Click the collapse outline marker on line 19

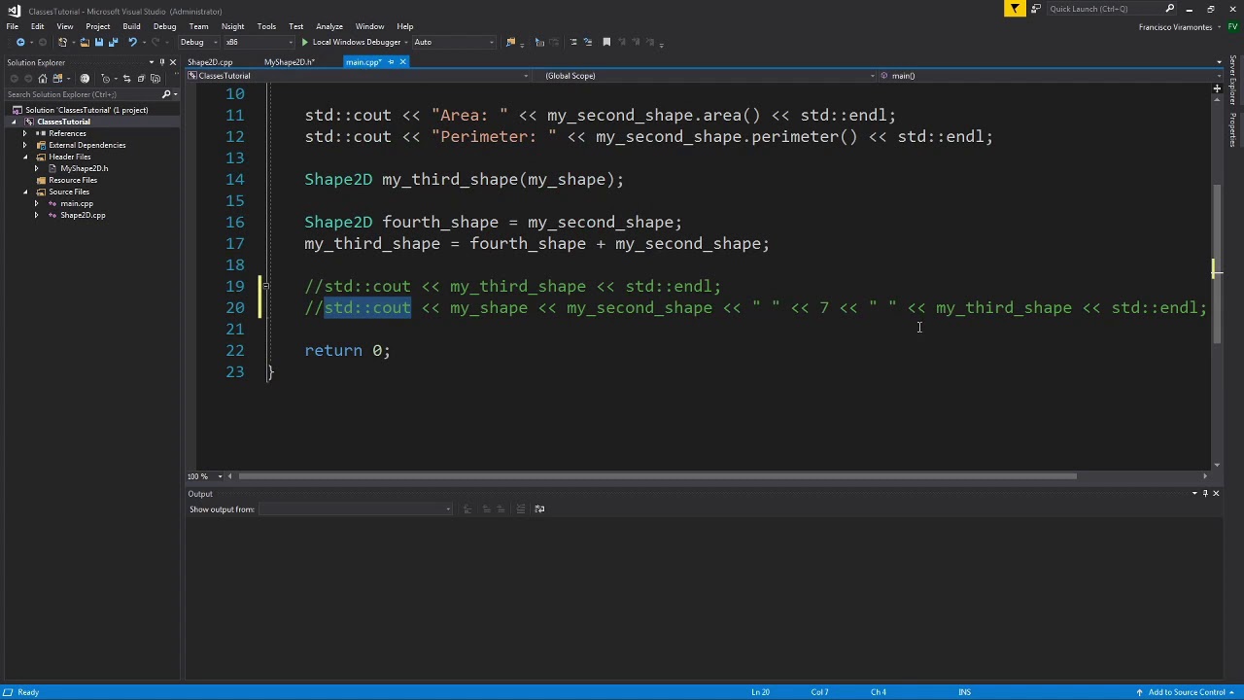(x=268, y=287)
